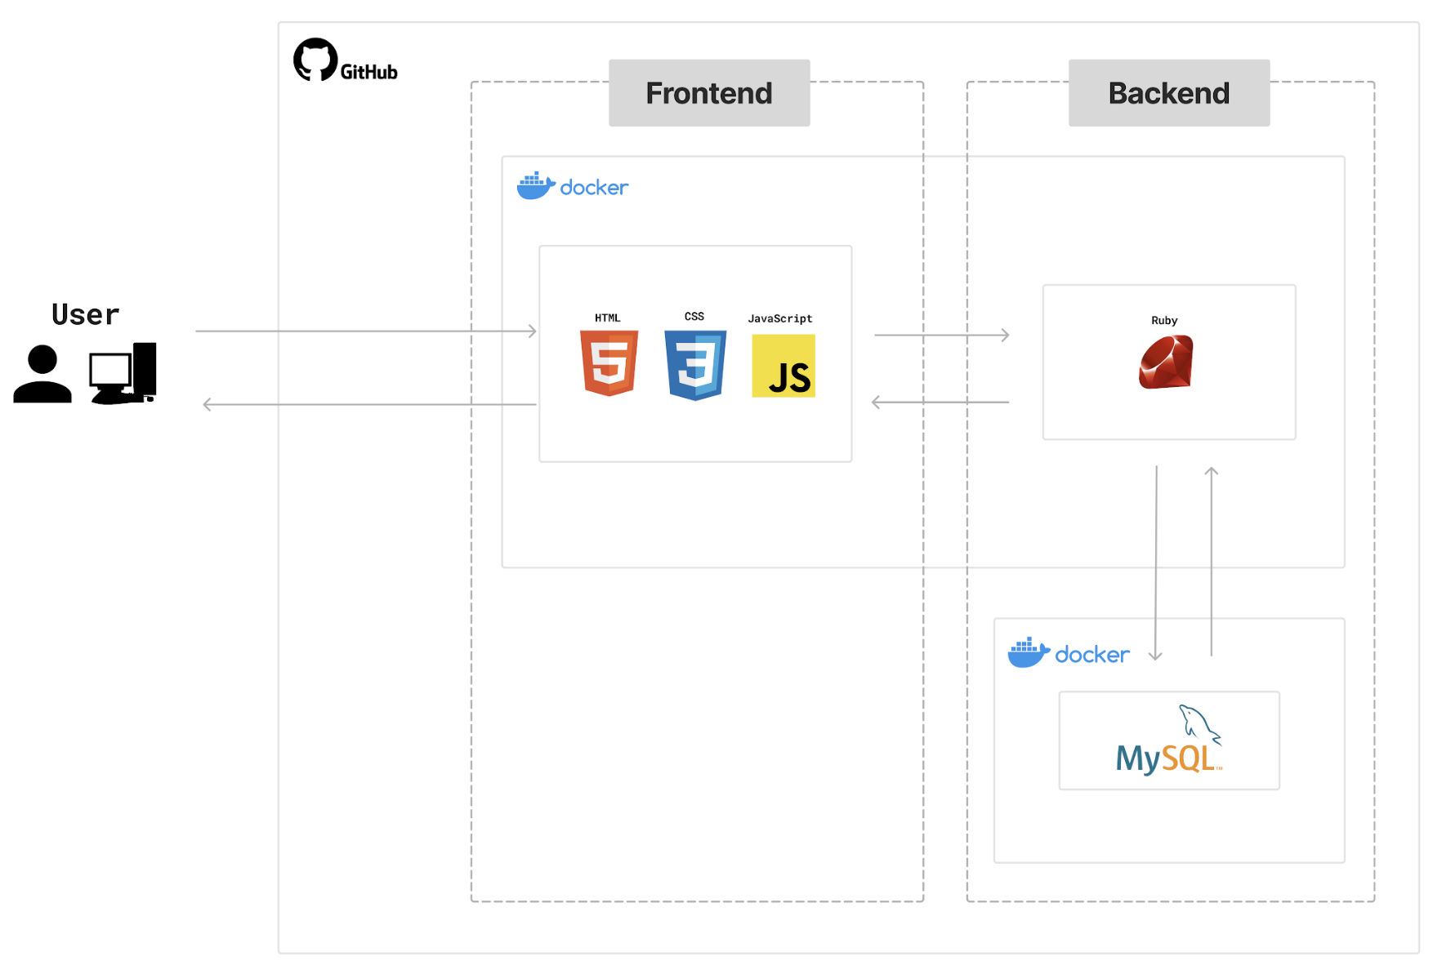Click the "Ruby" caption text
1433x965 pixels.
pos(1164,320)
